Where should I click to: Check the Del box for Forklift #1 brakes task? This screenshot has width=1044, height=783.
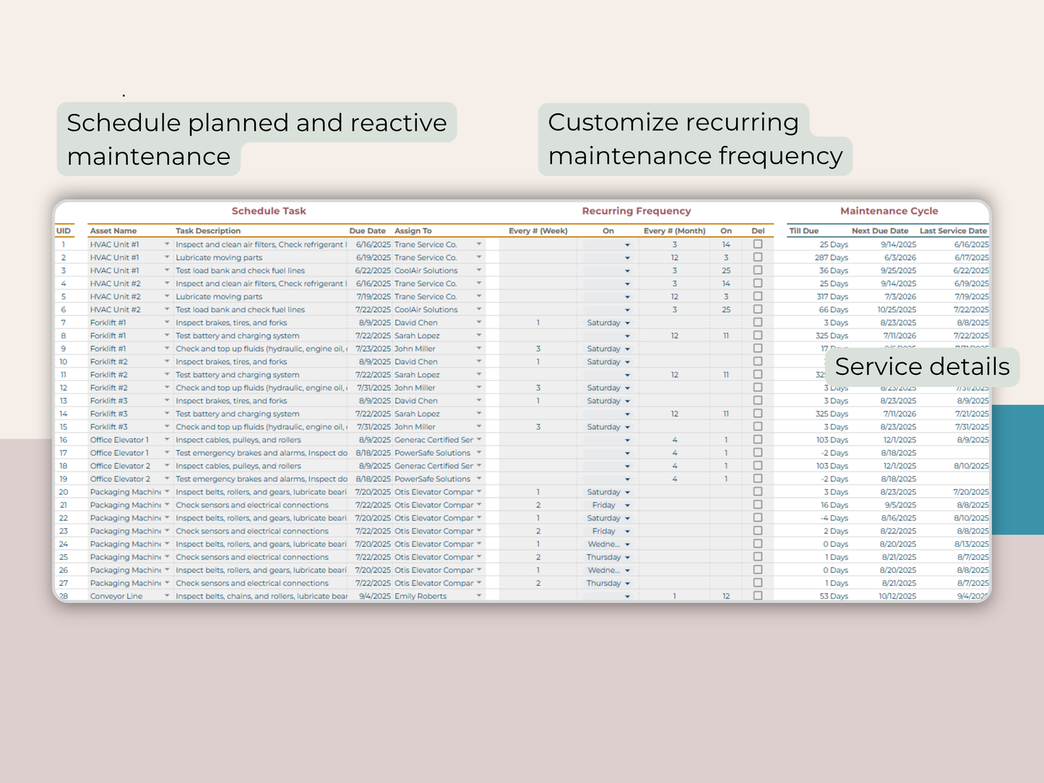758,322
